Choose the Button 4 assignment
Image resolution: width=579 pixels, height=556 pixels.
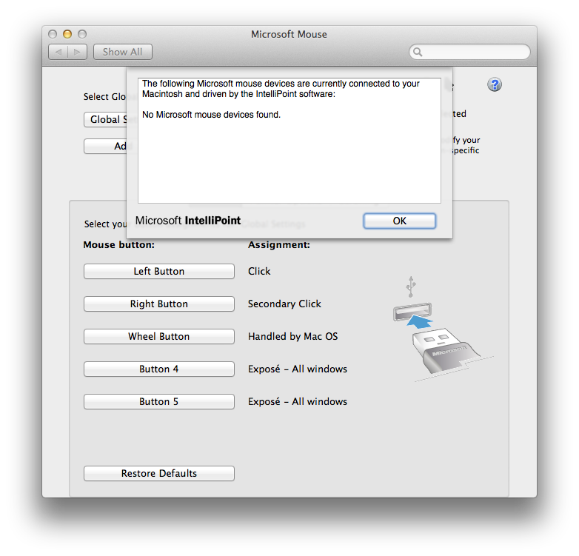tap(159, 369)
